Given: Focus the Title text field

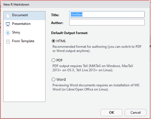Looking at the screenshot, I should [107, 15].
